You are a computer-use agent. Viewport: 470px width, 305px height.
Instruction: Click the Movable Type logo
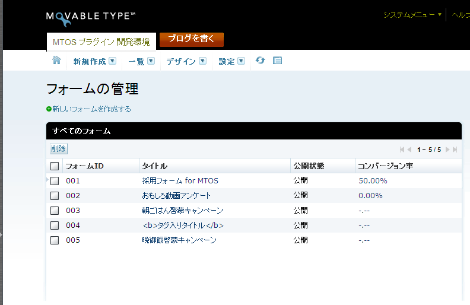pyautogui.click(x=91, y=17)
